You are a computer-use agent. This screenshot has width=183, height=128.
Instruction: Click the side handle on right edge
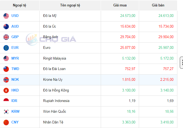(x=181, y=62)
